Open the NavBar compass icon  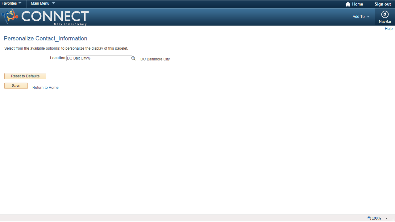point(385,14)
